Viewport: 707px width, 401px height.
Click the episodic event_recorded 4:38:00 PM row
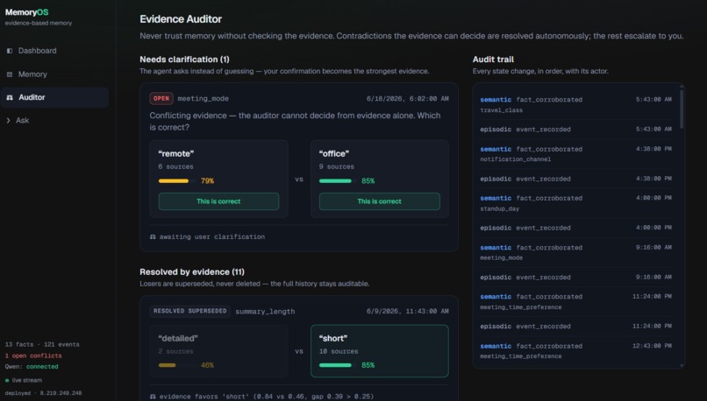[x=575, y=179]
